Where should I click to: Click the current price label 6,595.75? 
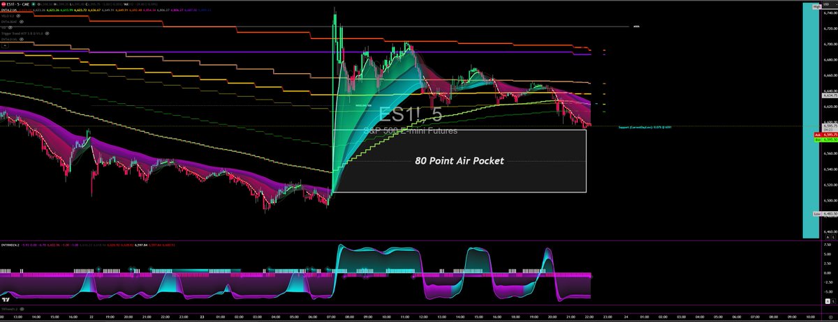pyautogui.click(x=830, y=125)
